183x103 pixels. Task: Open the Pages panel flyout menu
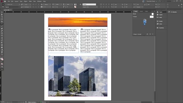click(154, 11)
